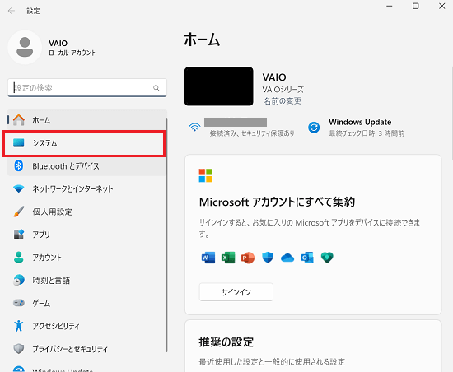The image size is (453, 372).
Task: Open ホーム in the sidebar
Action: [87, 120]
